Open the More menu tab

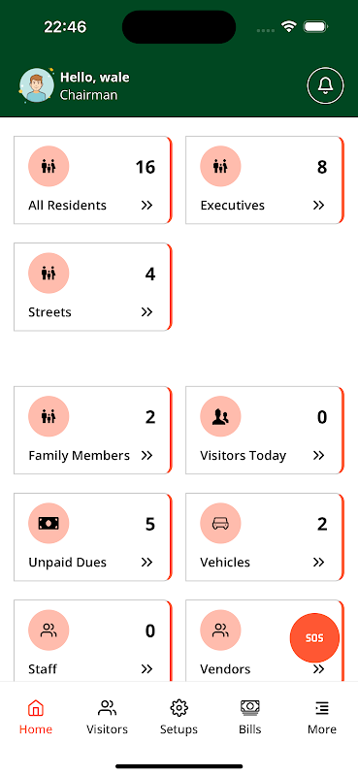pos(322,717)
